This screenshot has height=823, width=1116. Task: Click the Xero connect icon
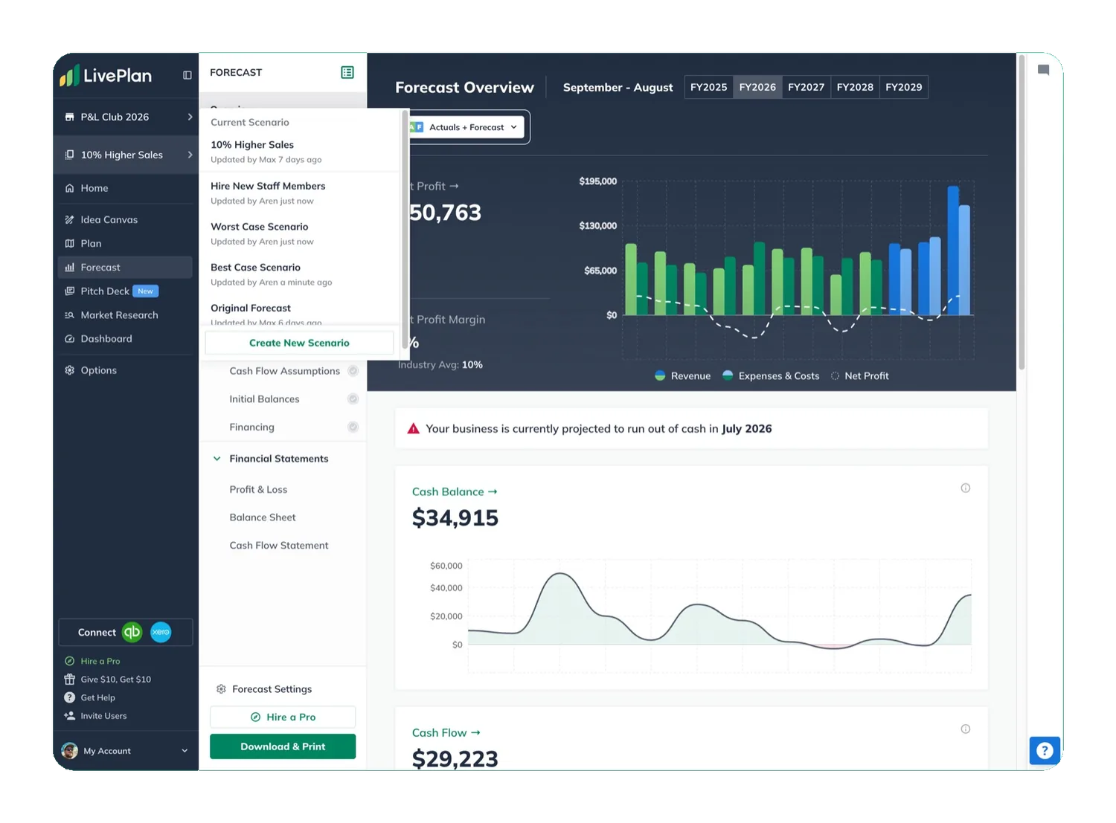(161, 632)
